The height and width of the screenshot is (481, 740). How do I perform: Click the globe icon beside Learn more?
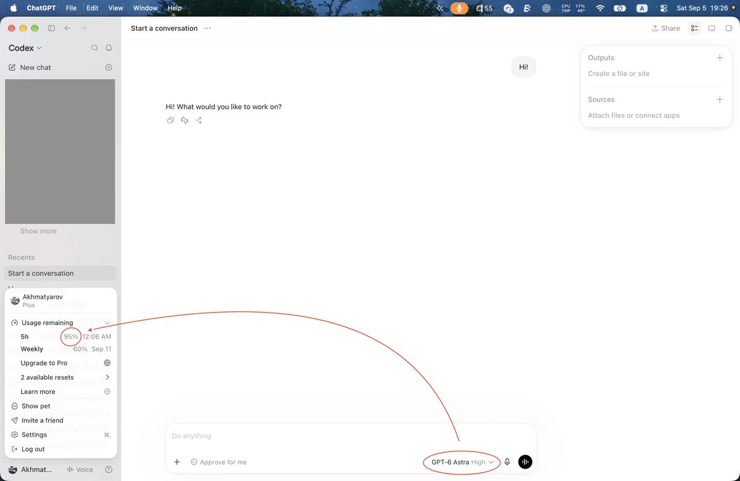(107, 392)
